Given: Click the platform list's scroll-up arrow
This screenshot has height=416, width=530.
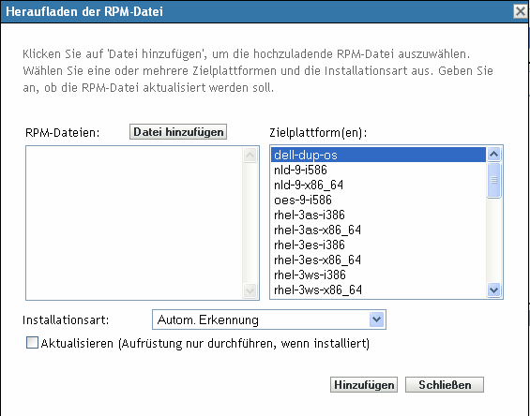Looking at the screenshot, I should coord(493,155).
